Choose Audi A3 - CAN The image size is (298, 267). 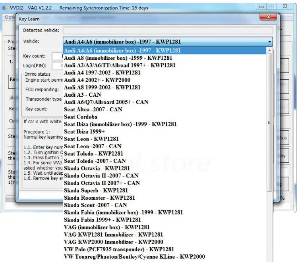click(165, 95)
